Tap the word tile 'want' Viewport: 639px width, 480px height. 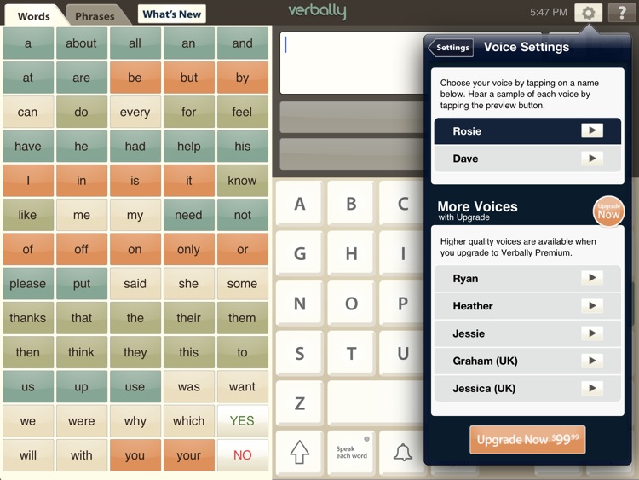pyautogui.click(x=242, y=386)
